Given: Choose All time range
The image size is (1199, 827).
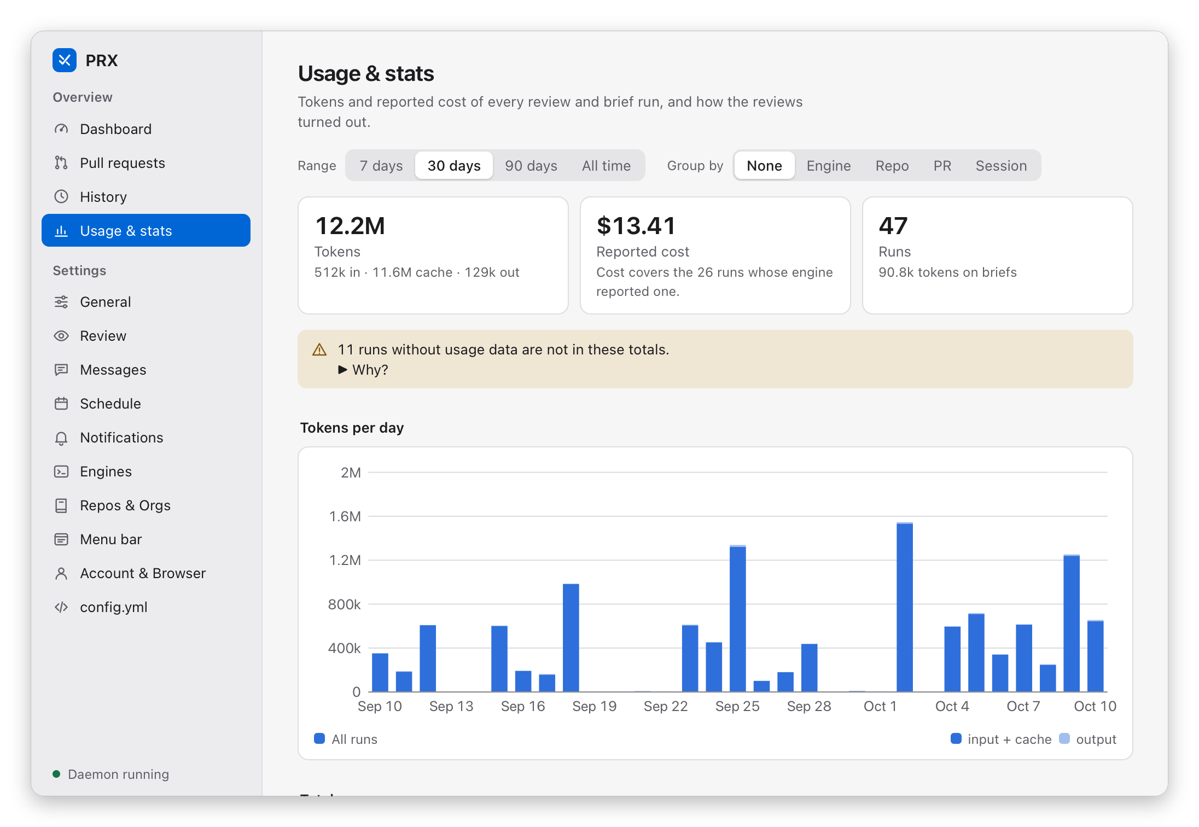Looking at the screenshot, I should point(606,166).
